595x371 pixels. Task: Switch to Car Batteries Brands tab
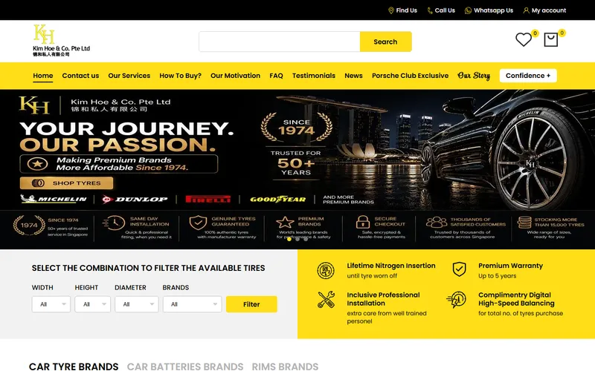(185, 366)
